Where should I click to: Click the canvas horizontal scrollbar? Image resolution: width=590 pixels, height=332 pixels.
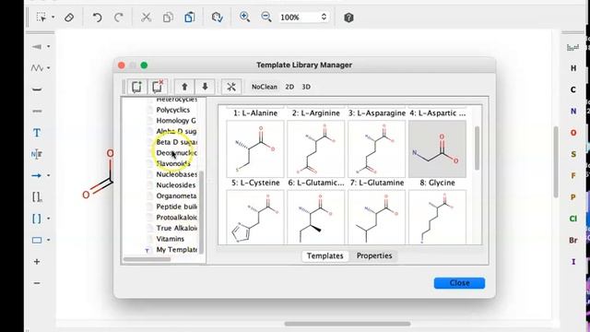tap(348, 324)
